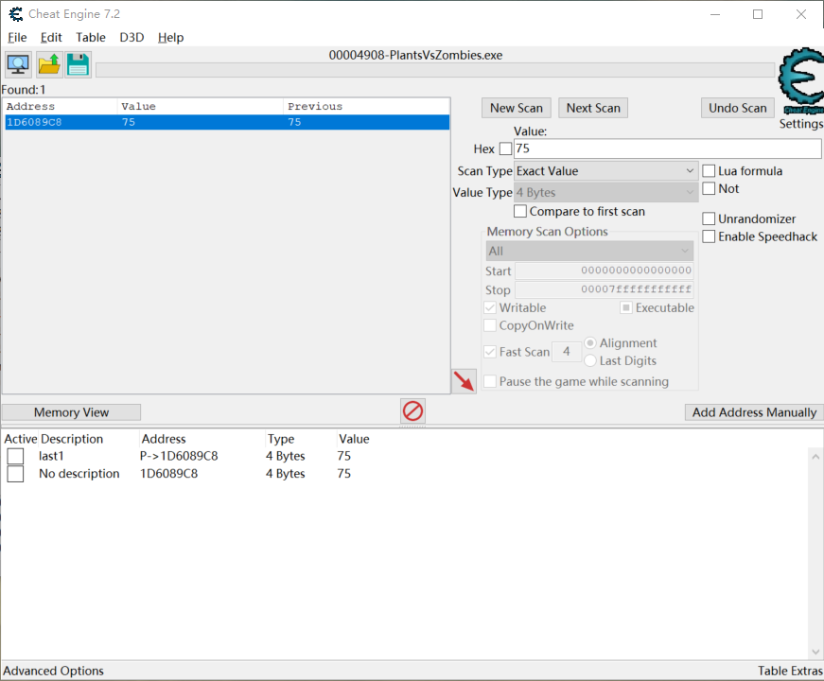
Task: Toggle the Writable checkbox
Action: [490, 307]
